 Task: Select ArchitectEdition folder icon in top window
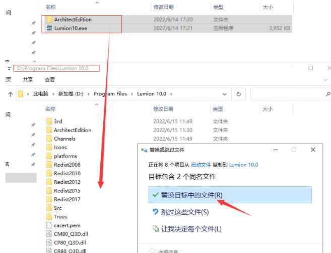pos(49,20)
